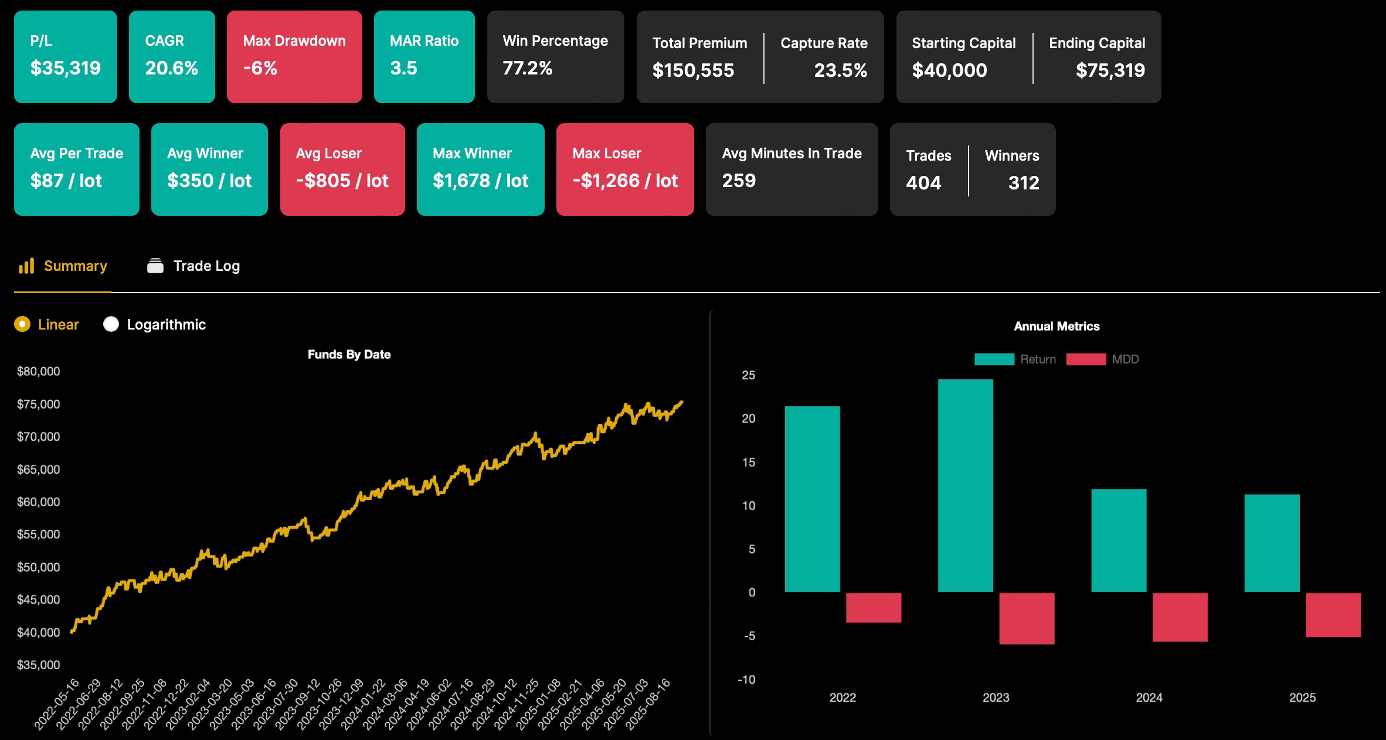Viewport: 1386px width, 740px height.
Task: Click the 2024 MDD red bar
Action: click(1180, 617)
